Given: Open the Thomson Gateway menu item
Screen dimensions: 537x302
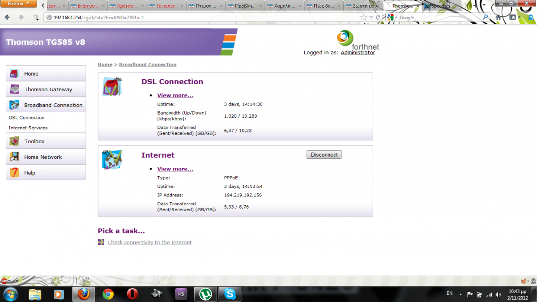Looking at the screenshot, I should [x=46, y=89].
